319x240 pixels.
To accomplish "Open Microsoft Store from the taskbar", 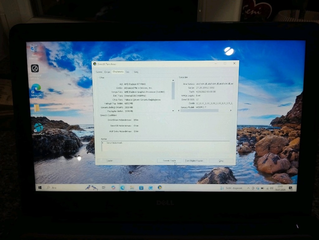I will click(141, 188).
